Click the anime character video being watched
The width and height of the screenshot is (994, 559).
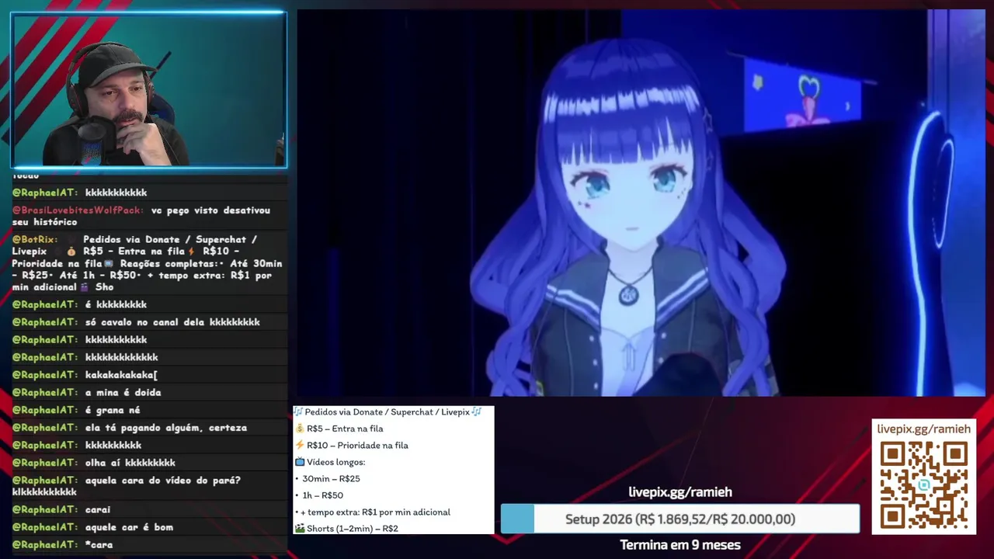coord(641,203)
